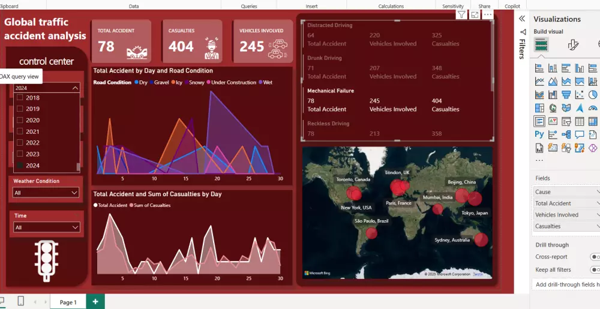This screenshot has height=309, width=600.
Task: Select the Python visual
Action: click(x=539, y=134)
